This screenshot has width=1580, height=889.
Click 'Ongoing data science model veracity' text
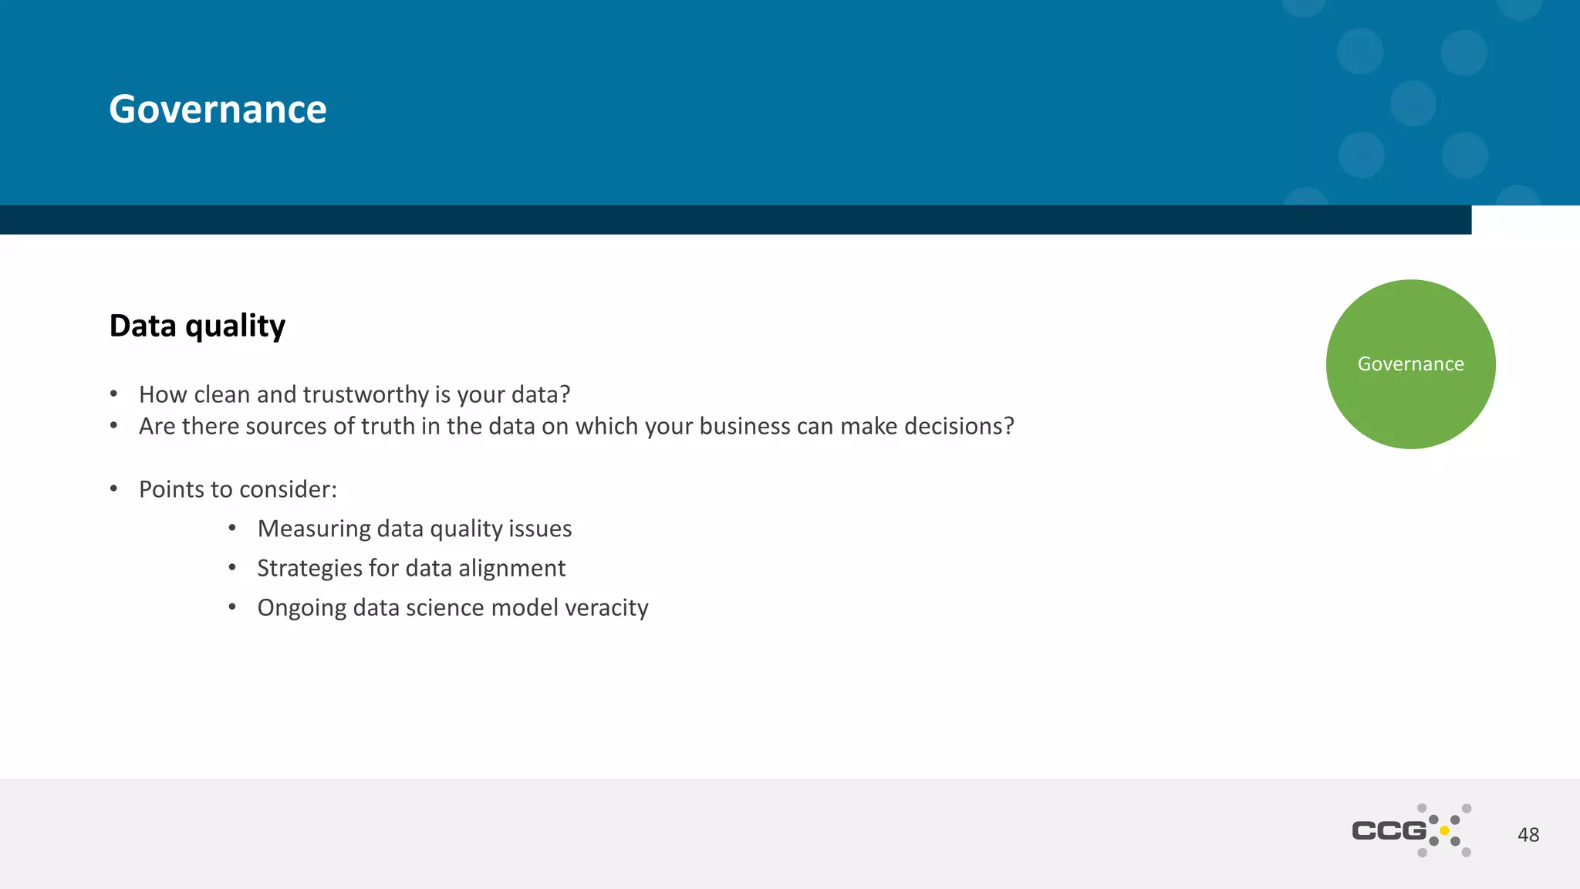[x=453, y=607]
